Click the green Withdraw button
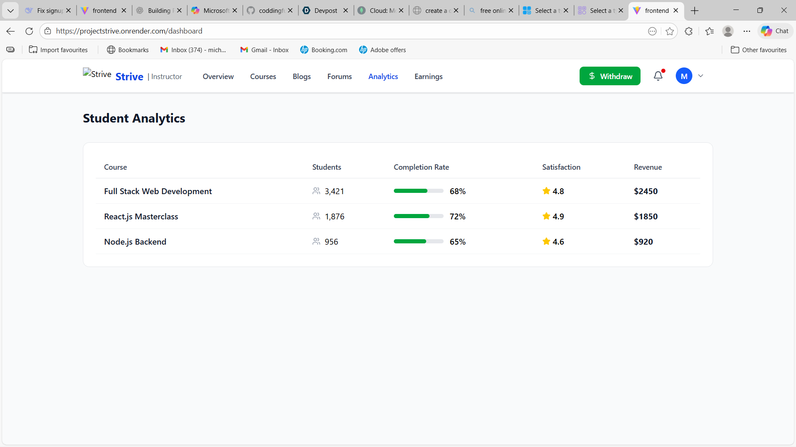 609,76
